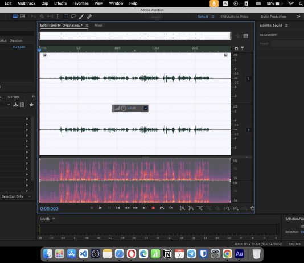Open the Default workspace menu icon
The width and height of the screenshot is (304, 263).
(x=213, y=17)
